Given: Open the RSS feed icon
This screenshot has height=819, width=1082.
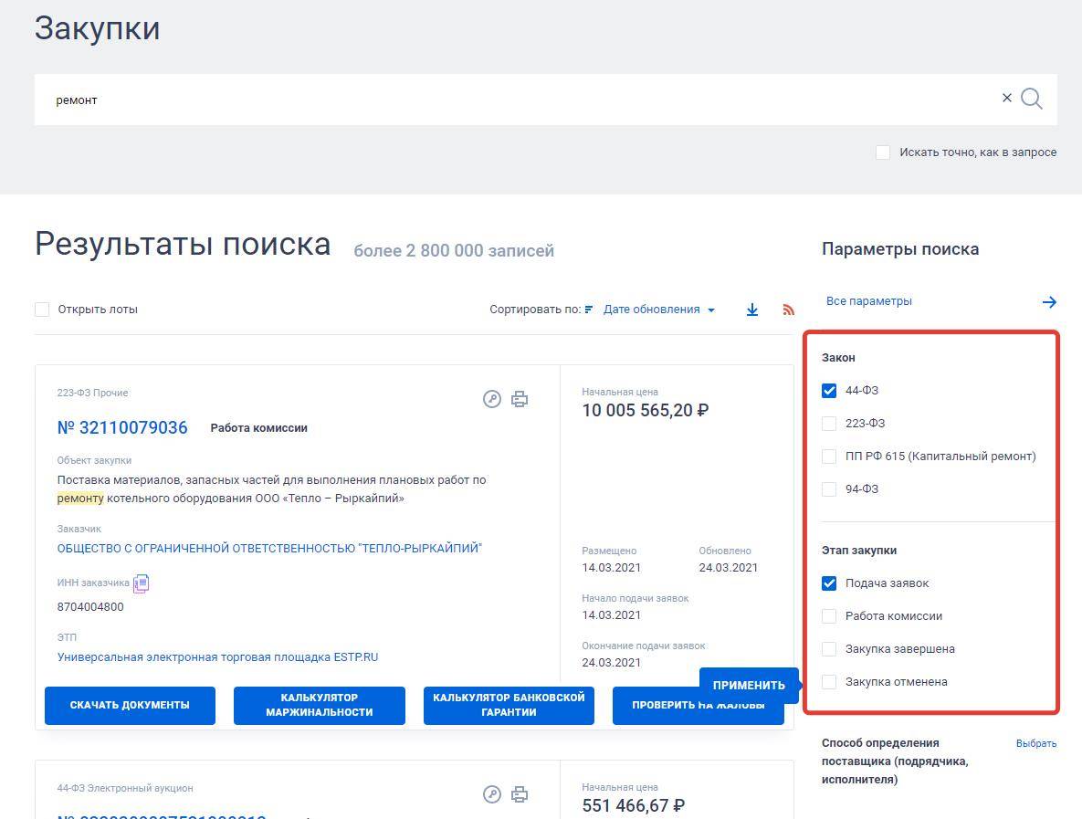Looking at the screenshot, I should point(788,310).
